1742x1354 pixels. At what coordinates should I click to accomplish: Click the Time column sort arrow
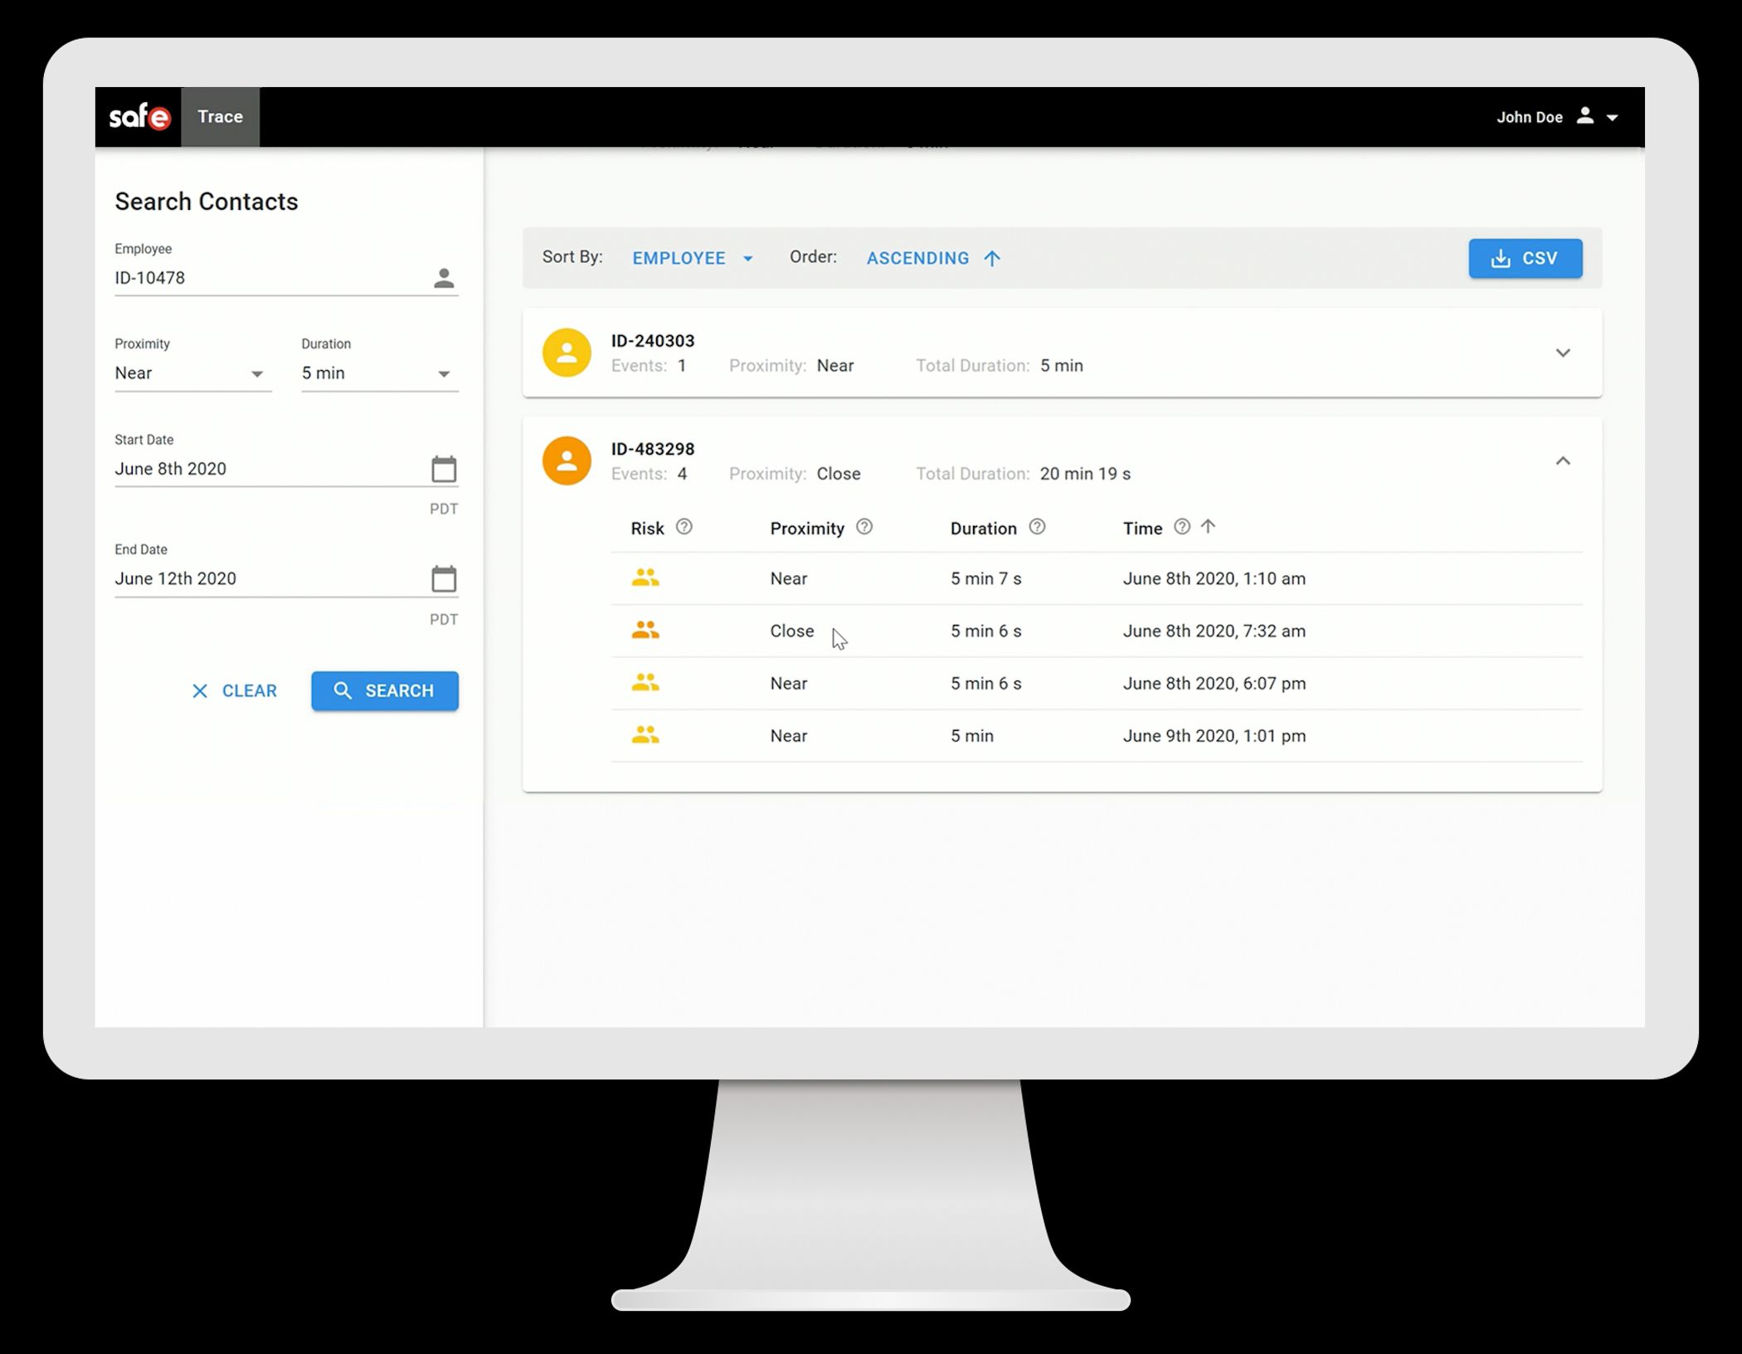(1208, 526)
